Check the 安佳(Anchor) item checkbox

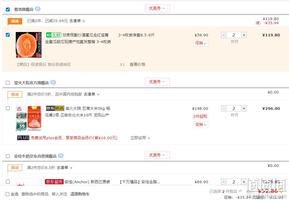click(8, 181)
